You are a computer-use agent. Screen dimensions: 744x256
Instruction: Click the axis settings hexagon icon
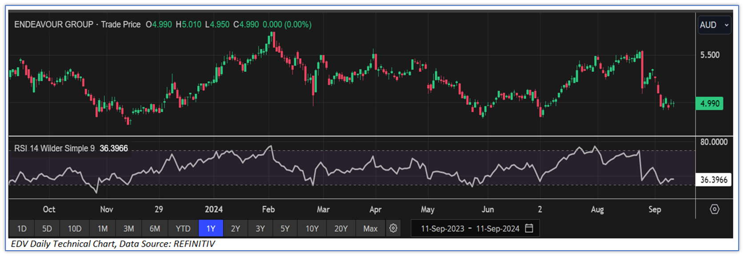714,209
